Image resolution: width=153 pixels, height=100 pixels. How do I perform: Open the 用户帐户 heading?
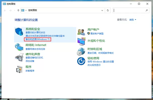coord(93,29)
